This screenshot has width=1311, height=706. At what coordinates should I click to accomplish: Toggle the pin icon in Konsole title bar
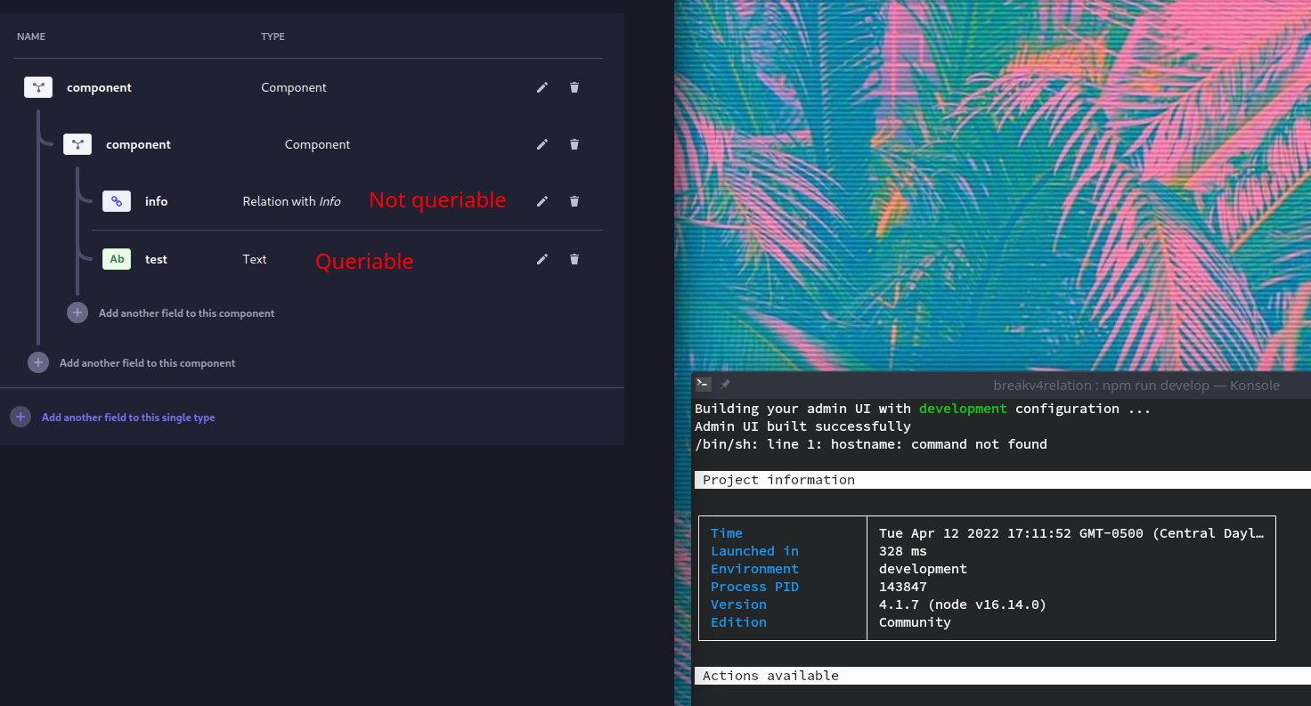(x=725, y=385)
